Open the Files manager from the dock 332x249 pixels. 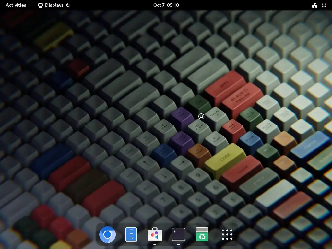(131, 234)
